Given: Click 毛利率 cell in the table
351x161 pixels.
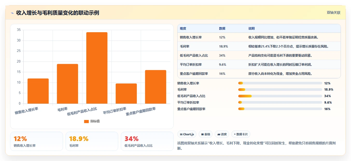Looking at the screenshot, I should click(x=185, y=46).
